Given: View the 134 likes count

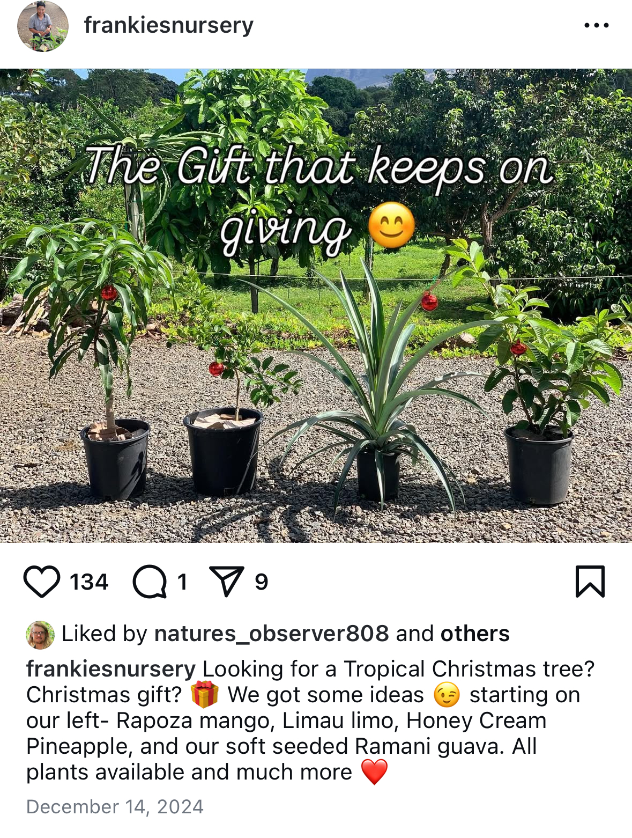Looking at the screenshot, I should pos(89,582).
